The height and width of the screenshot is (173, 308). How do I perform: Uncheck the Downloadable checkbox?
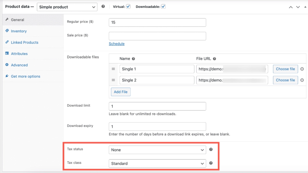tap(163, 7)
